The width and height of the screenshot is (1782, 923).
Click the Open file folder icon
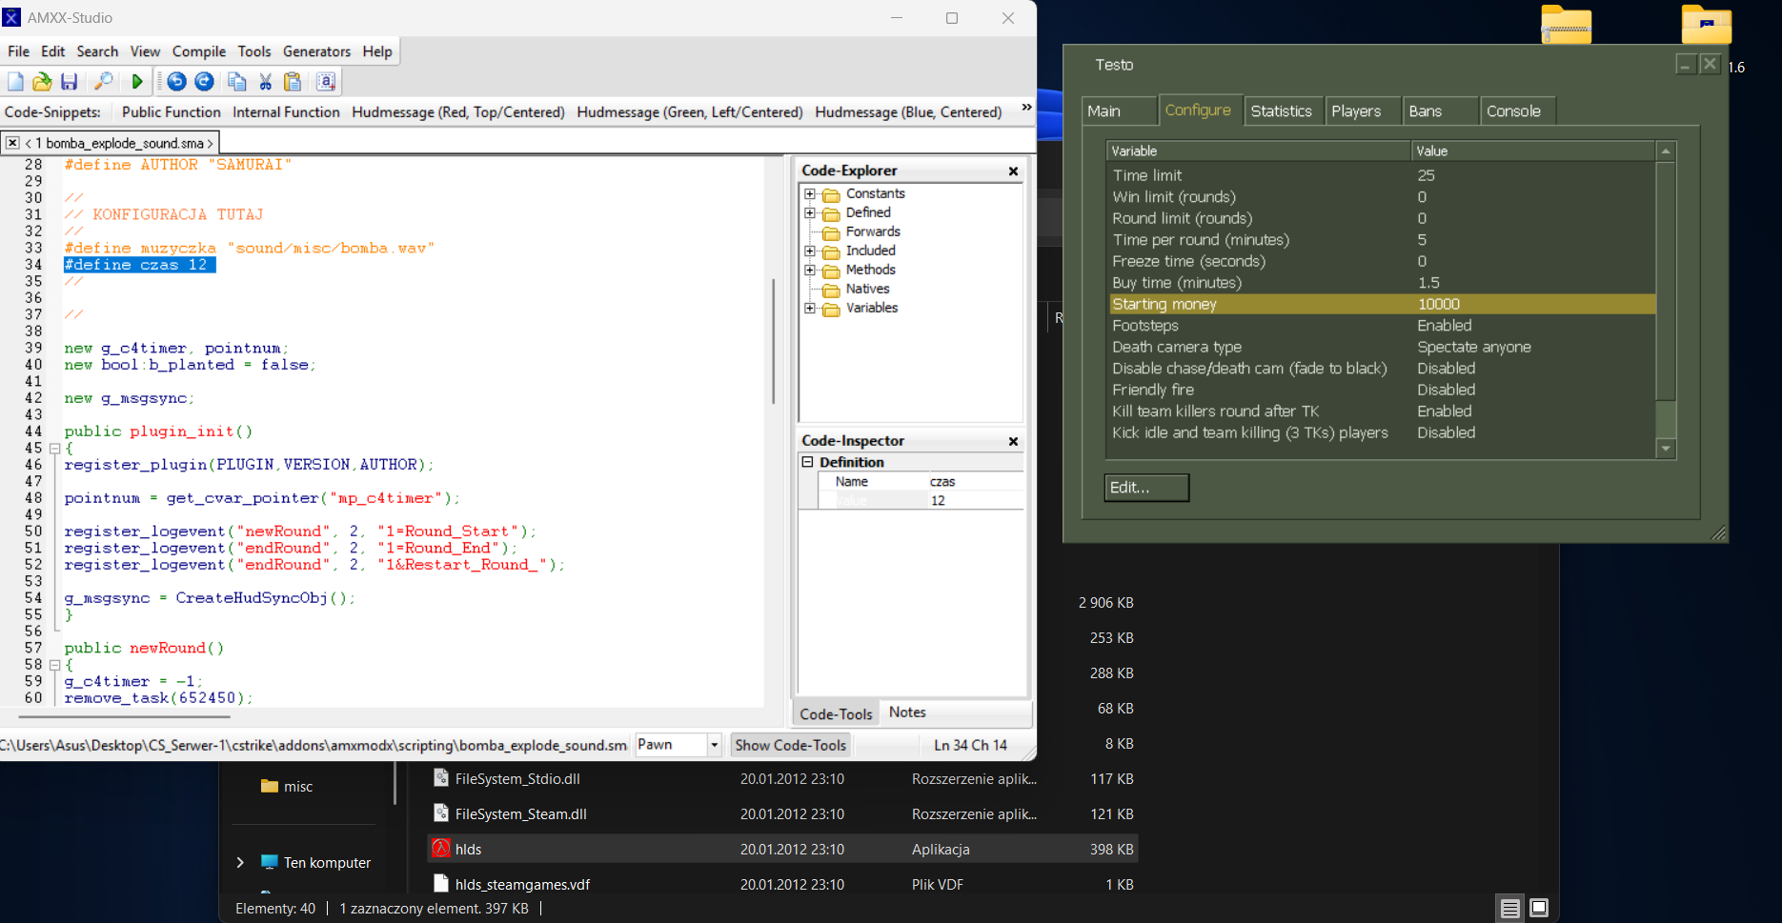pos(42,82)
